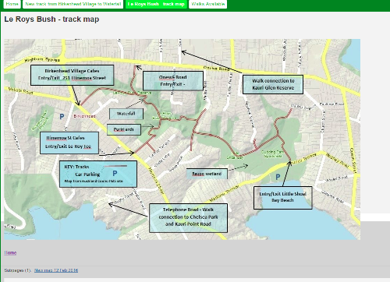The height and width of the screenshot is (282, 390).
Task: Select the Le Roys Bush - track map tab
Action: (x=156, y=4)
